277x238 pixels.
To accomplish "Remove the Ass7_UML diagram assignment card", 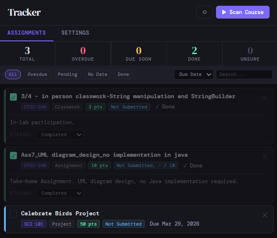I will (x=265, y=157).
